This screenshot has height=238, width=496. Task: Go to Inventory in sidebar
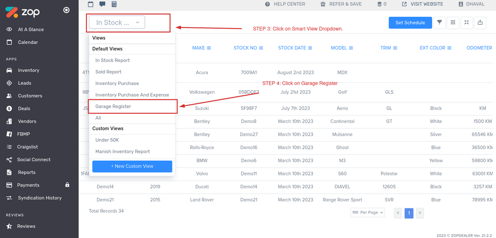coord(28,70)
